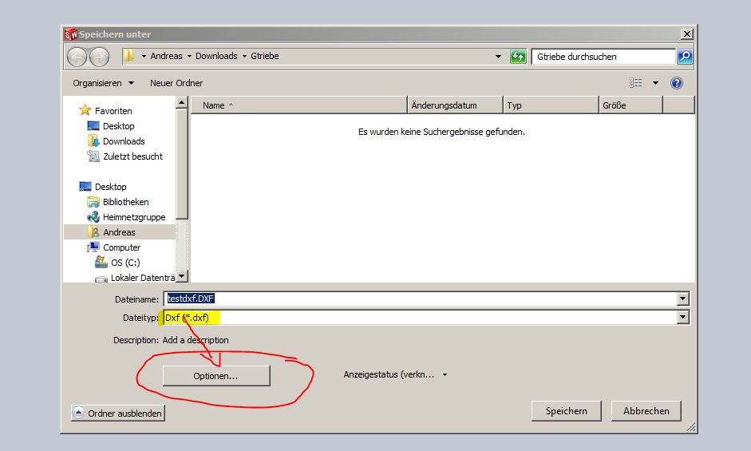Click the view mode icon
Viewport: 751px width, 451px height.
[x=635, y=83]
